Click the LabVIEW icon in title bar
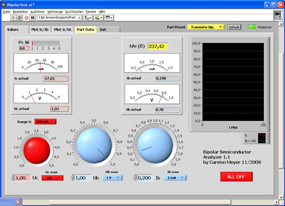Image resolution: width=285 pixels, height=206 pixels. (4, 5)
